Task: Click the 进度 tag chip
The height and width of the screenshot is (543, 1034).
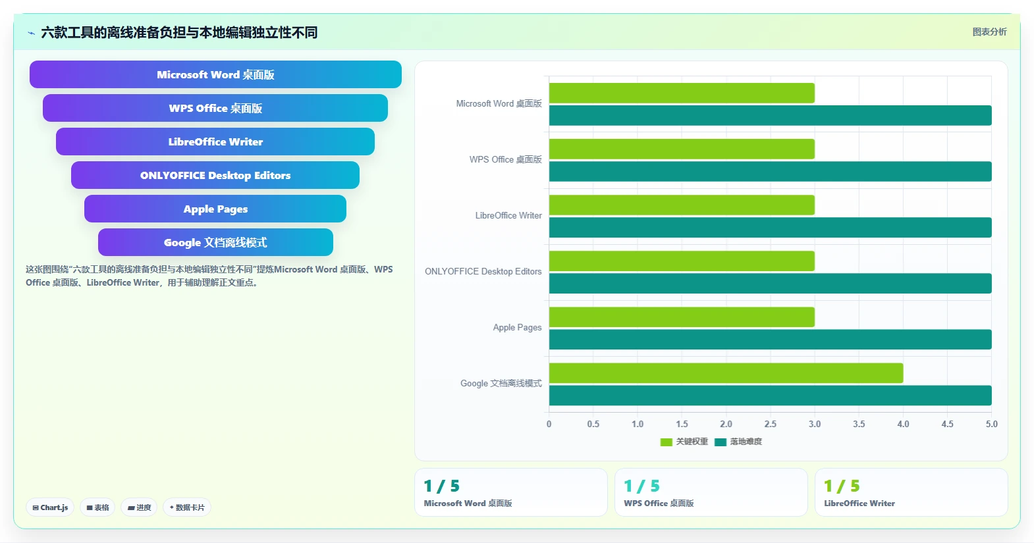Action: pyautogui.click(x=139, y=507)
